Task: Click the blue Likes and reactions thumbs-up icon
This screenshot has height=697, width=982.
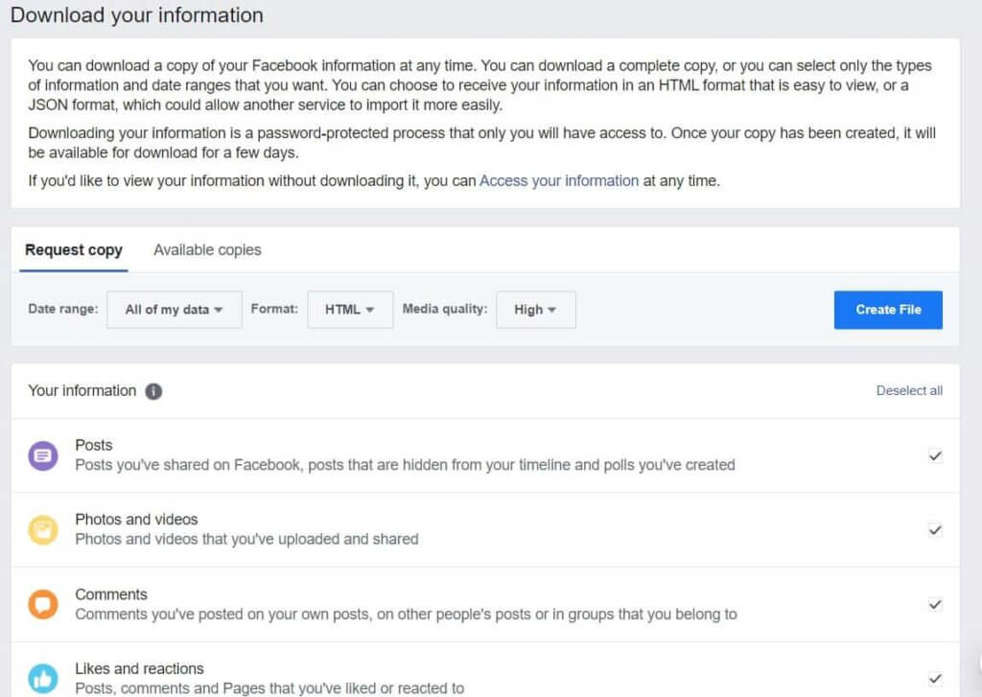Action: click(42, 678)
